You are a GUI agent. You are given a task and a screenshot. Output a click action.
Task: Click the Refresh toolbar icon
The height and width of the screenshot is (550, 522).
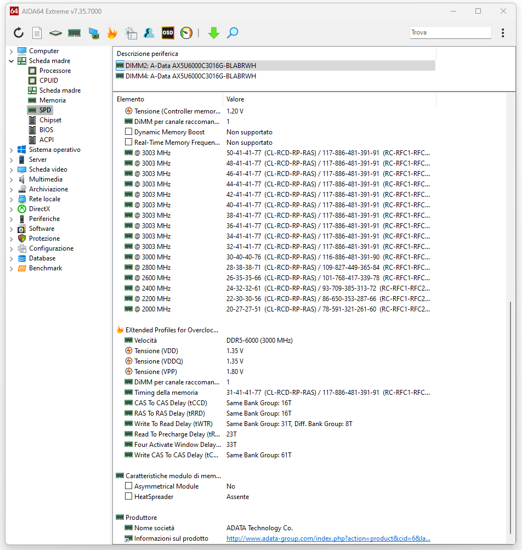click(x=19, y=33)
